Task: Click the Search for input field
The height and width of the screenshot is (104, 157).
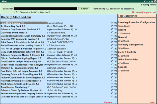Action: coord(45,9)
